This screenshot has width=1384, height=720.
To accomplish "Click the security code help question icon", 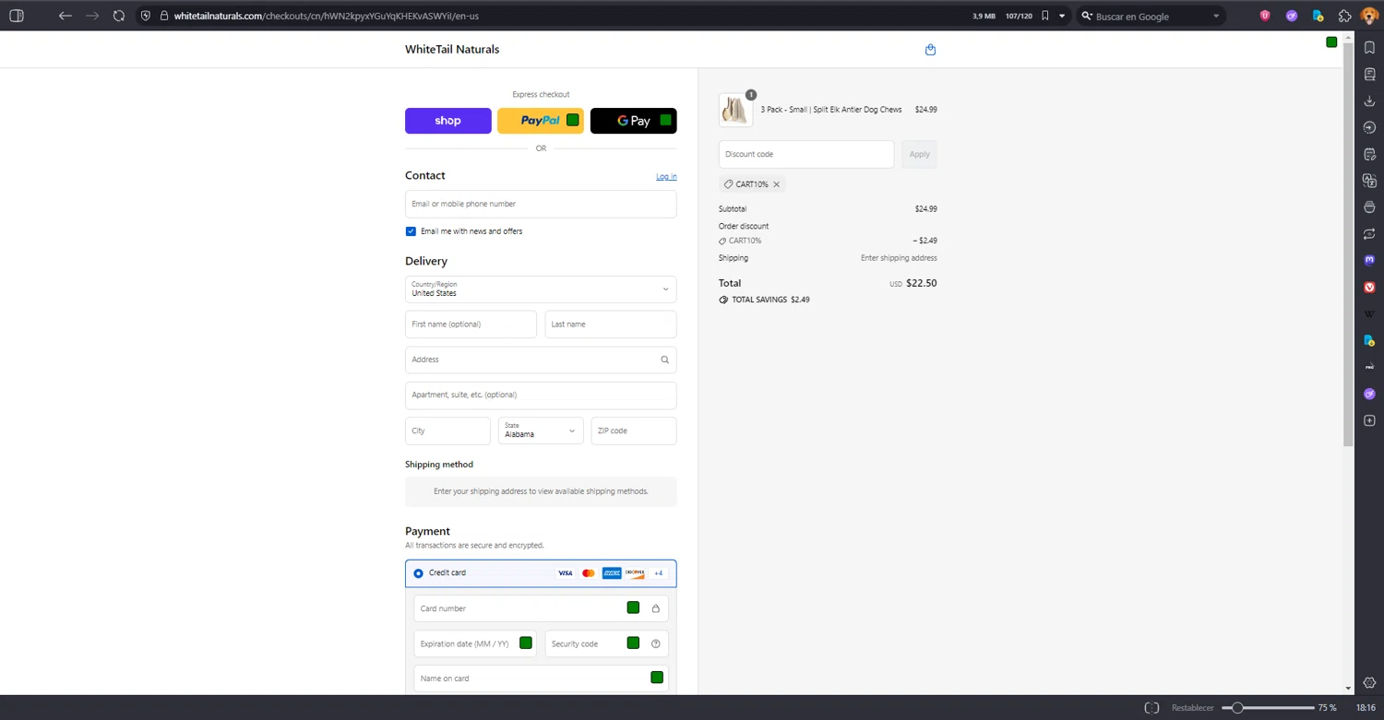I will [656, 643].
